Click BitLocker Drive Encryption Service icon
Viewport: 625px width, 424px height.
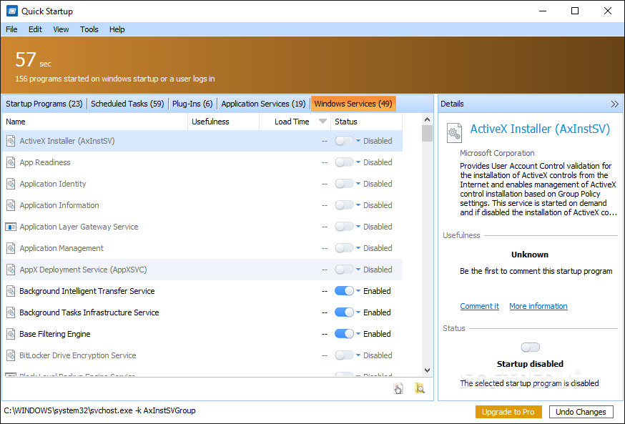click(11, 355)
